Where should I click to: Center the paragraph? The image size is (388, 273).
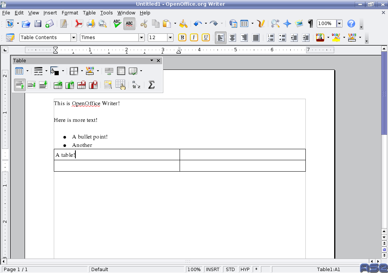(232, 38)
